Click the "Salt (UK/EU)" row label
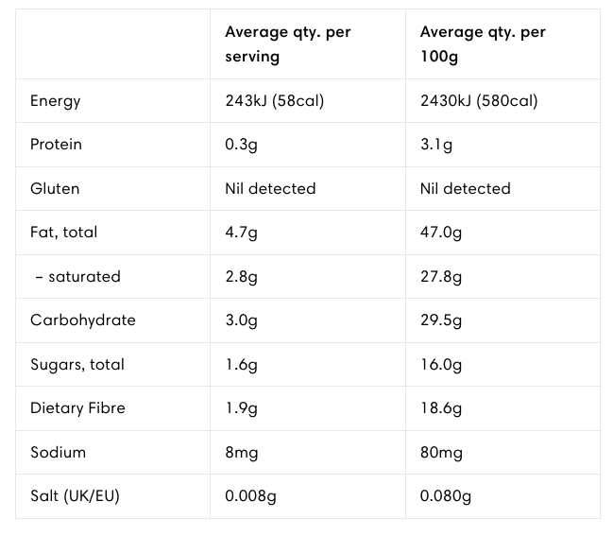 (75, 495)
